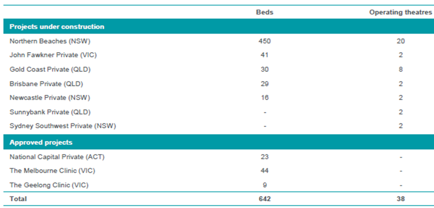Click the Brisbane Private (QLD) label
434x208 pixels.
(46, 84)
